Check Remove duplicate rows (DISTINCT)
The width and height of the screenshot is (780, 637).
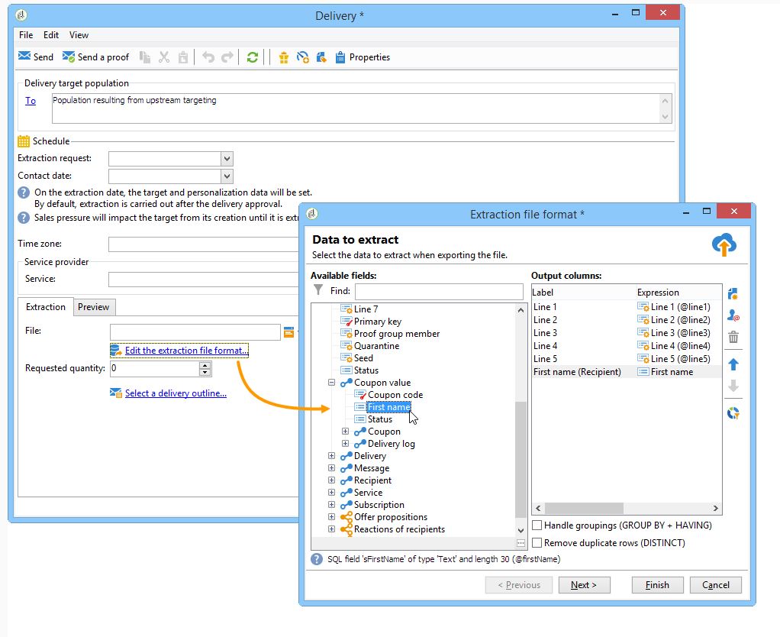coord(537,543)
